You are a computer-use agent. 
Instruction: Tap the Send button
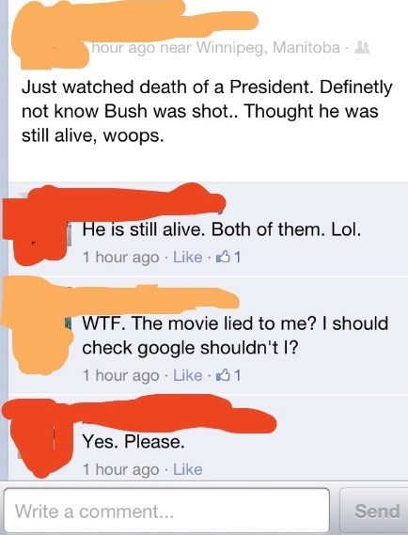point(377,511)
